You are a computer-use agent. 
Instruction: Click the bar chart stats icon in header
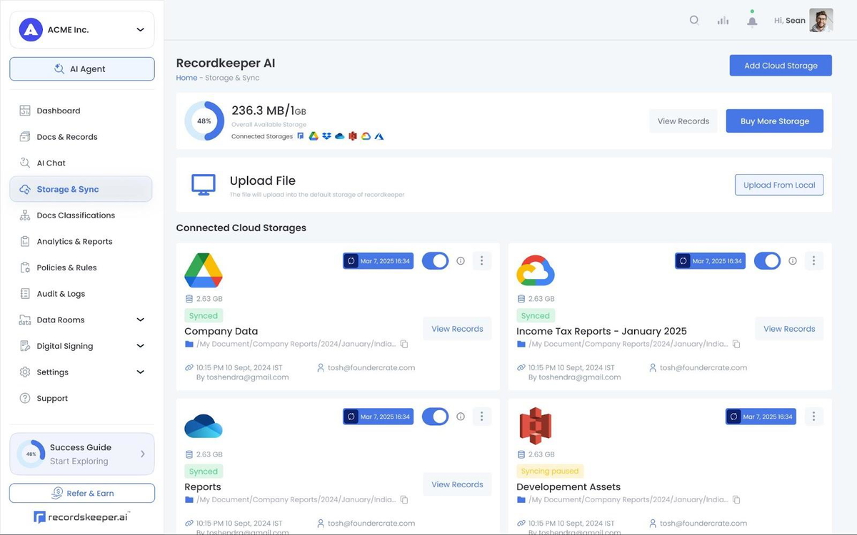click(723, 21)
